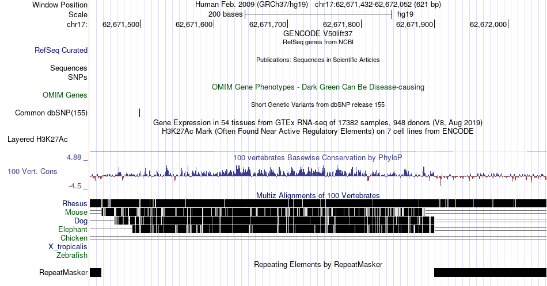The width and height of the screenshot is (547, 286).
Task: Click the RefSeq Curated track label
Action: (61, 50)
